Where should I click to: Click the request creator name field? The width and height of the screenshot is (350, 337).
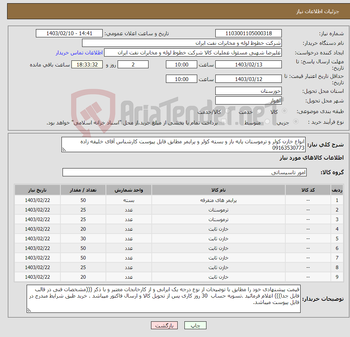[x=193, y=53]
